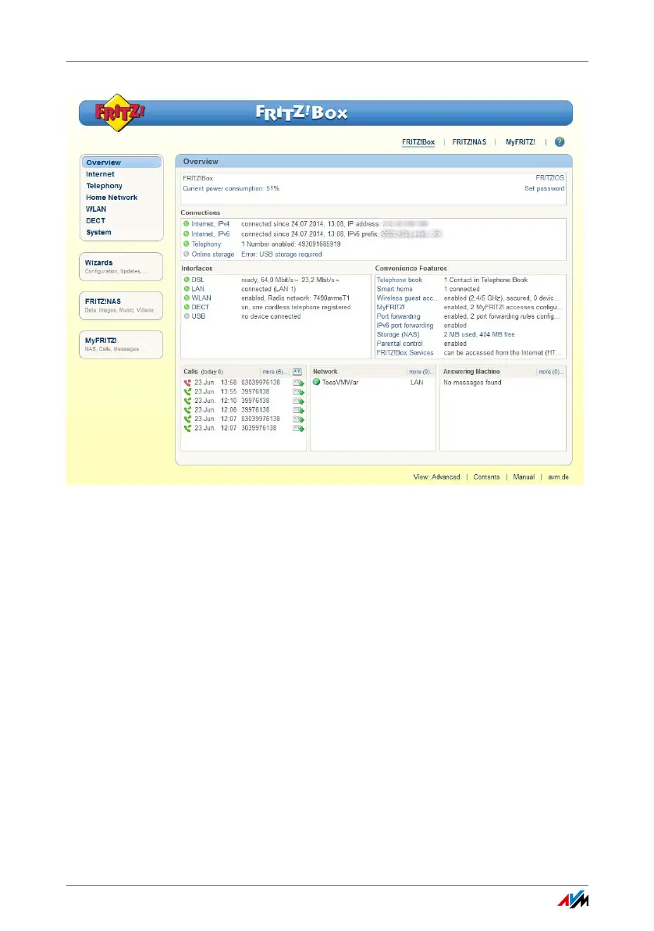Image resolution: width=654 pixels, height=931 pixels.
Task: Click green status dot for DECT interface
Action: 187,307
